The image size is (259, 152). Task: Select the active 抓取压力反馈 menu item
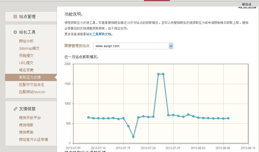[30, 77]
